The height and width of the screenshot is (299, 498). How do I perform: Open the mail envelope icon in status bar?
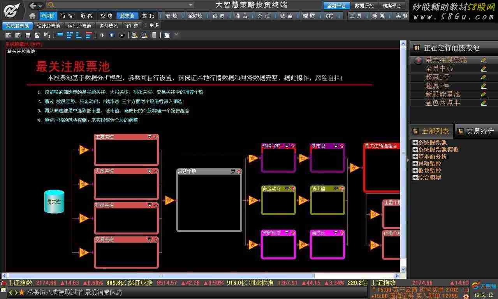[x=4, y=290]
